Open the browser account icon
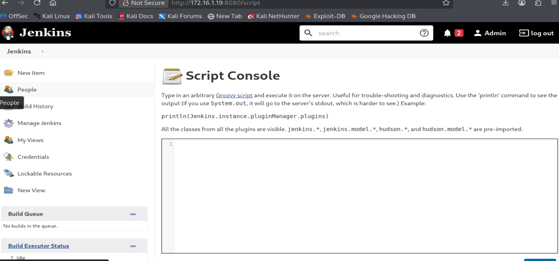This screenshot has width=559, height=261. point(522,3)
